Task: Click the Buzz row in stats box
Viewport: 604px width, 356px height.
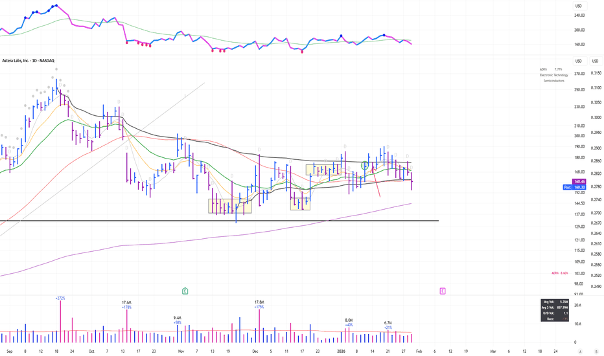Action: point(555,318)
